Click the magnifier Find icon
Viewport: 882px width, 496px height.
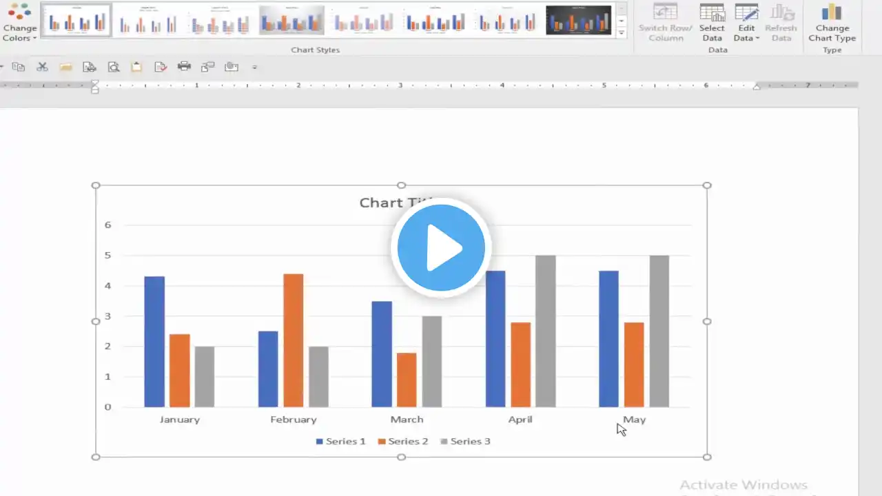tap(113, 67)
